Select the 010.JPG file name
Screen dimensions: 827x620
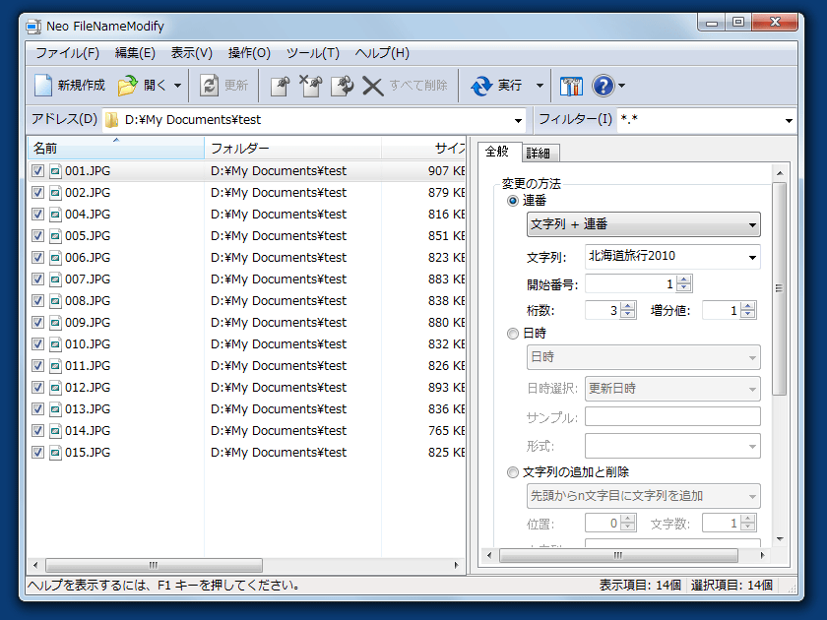88,343
